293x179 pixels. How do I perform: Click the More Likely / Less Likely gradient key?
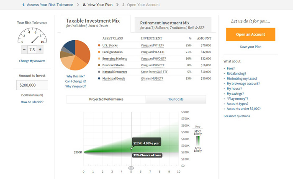198,141
